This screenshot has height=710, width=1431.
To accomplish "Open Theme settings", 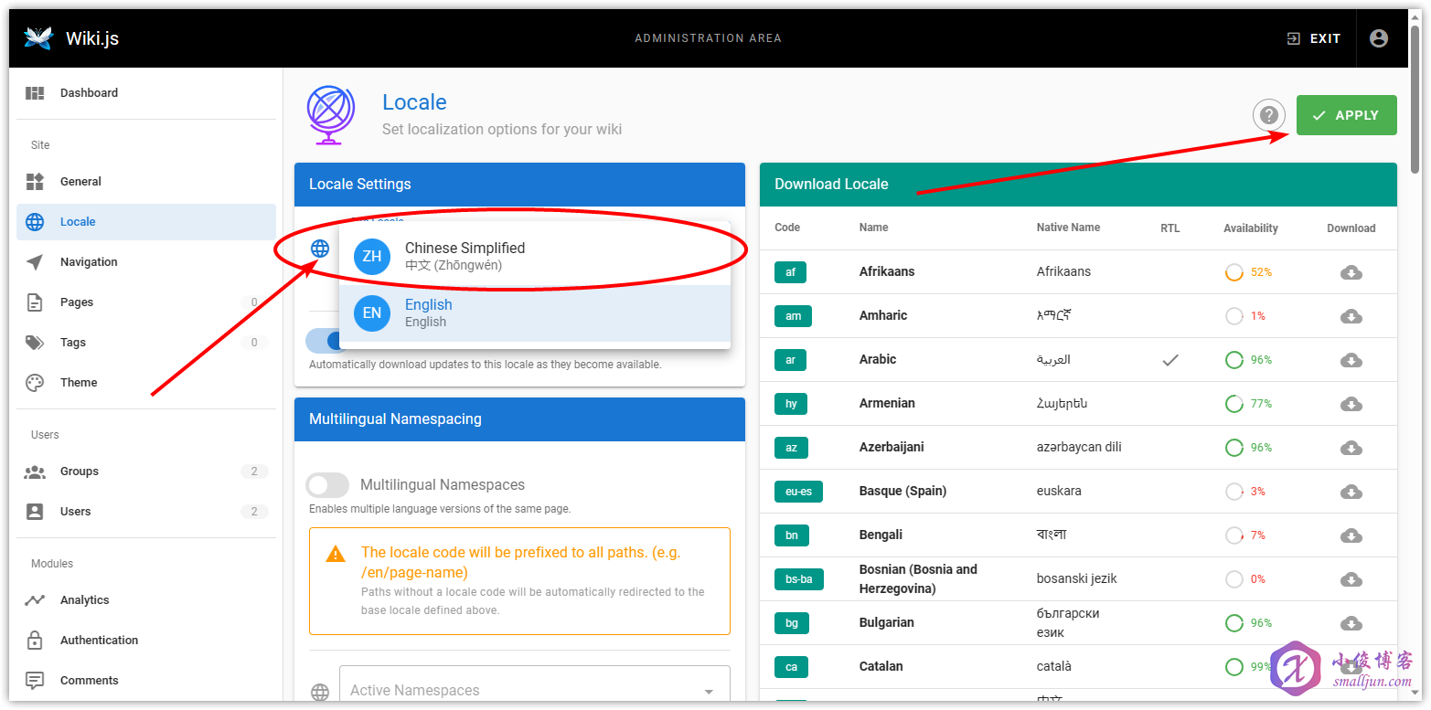I will click(146, 383).
